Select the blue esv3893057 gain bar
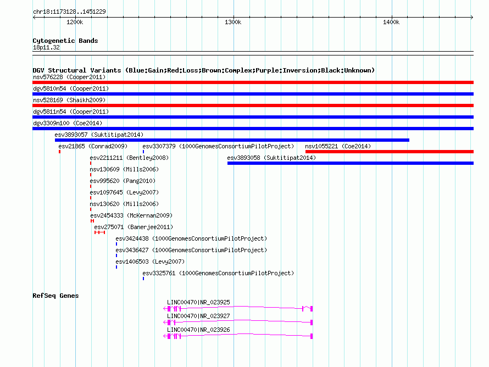 232,140
